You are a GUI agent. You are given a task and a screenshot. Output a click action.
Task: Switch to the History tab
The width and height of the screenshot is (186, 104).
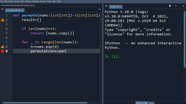click(151, 103)
